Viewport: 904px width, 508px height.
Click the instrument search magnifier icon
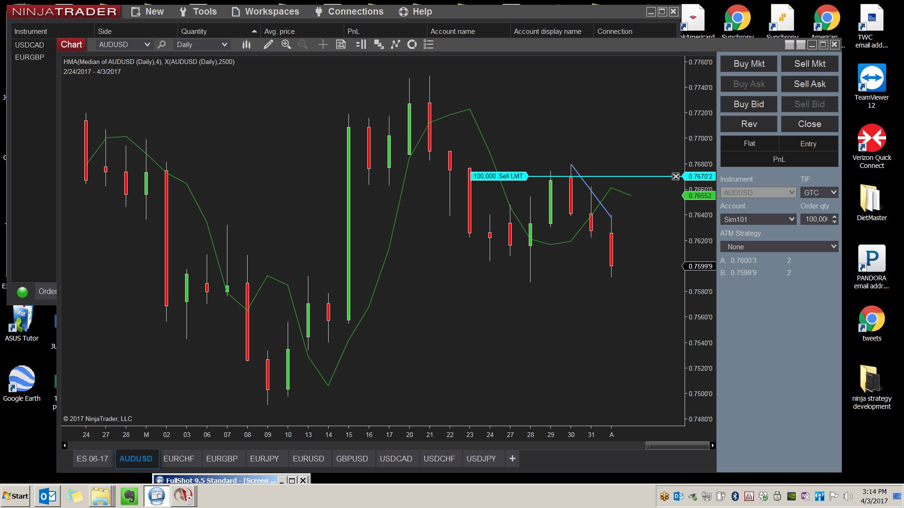[x=161, y=44]
